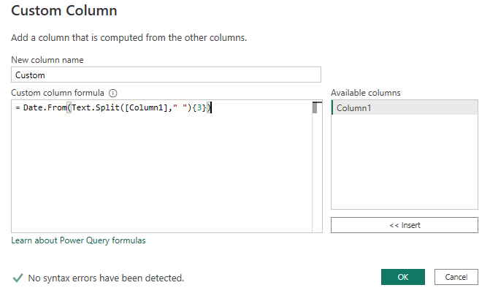Click the "No syntax errors have been detected." message

(x=106, y=278)
